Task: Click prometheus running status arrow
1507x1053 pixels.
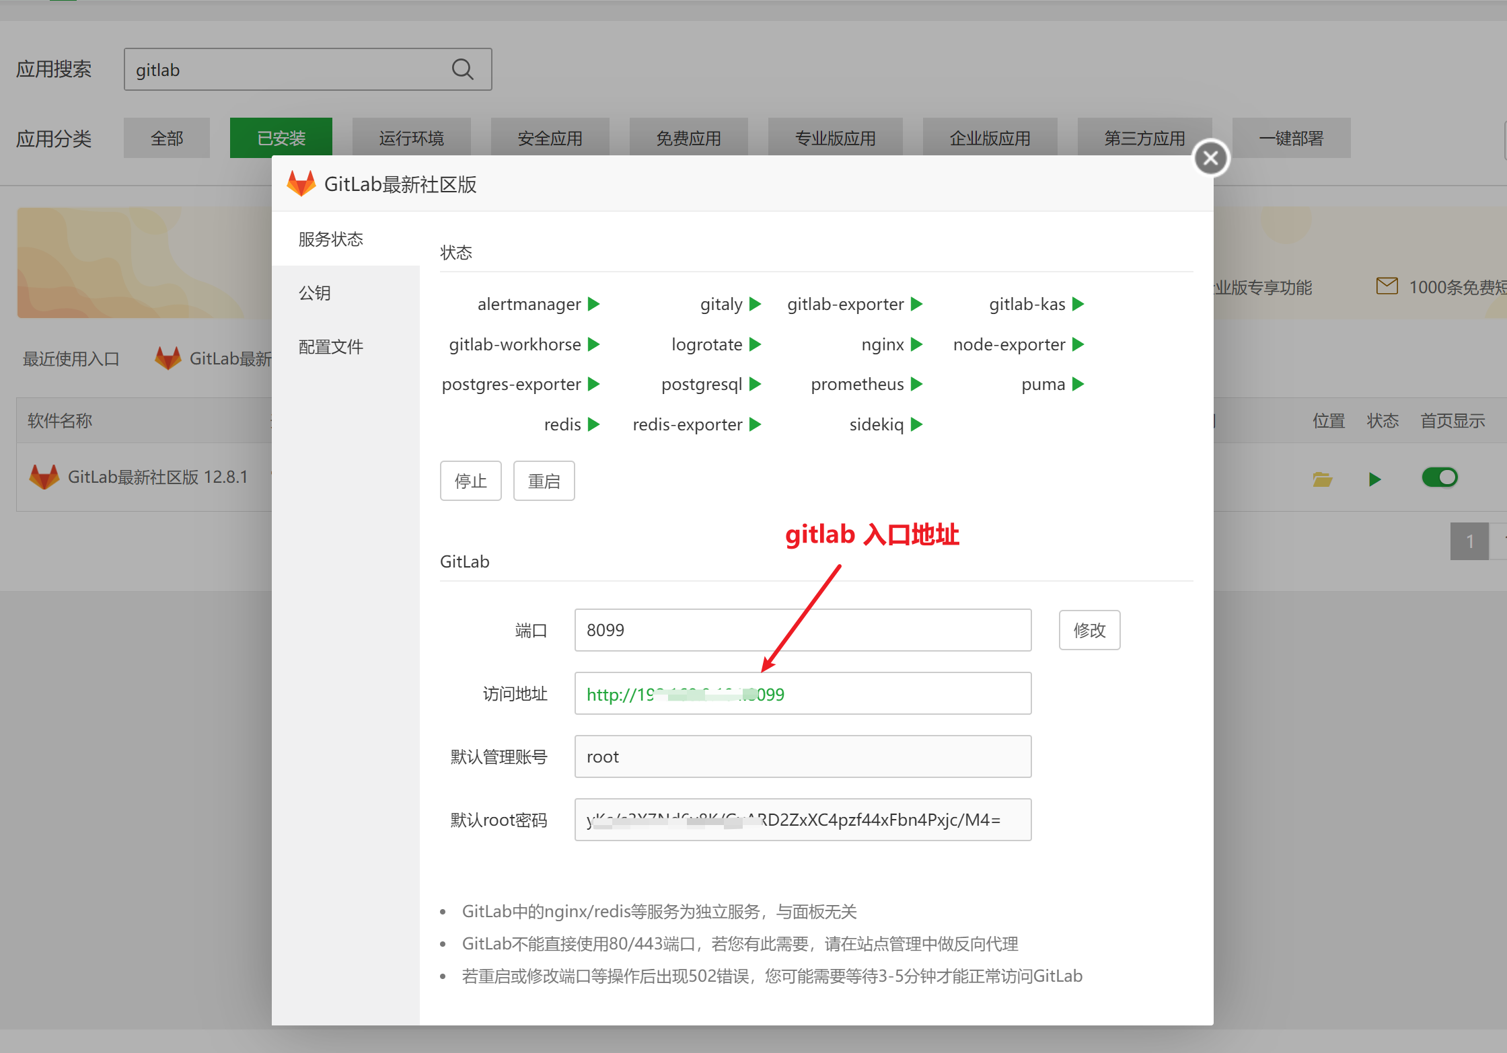Action: coord(916,384)
